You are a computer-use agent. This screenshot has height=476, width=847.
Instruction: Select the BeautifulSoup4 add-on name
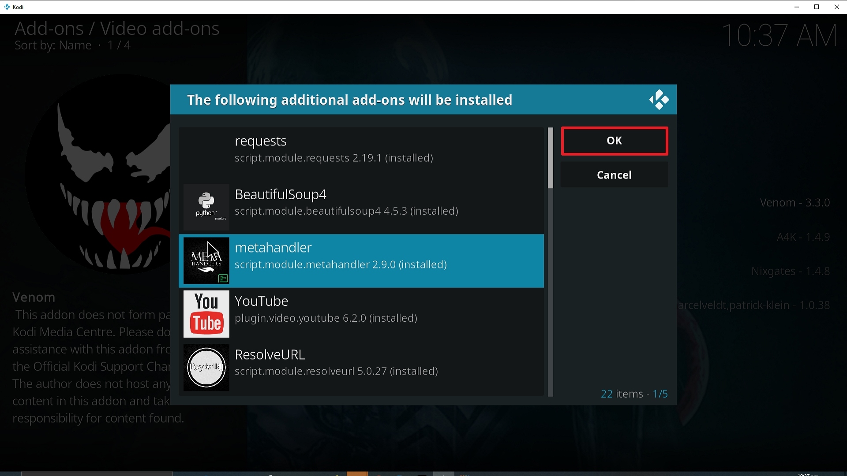pyautogui.click(x=281, y=194)
